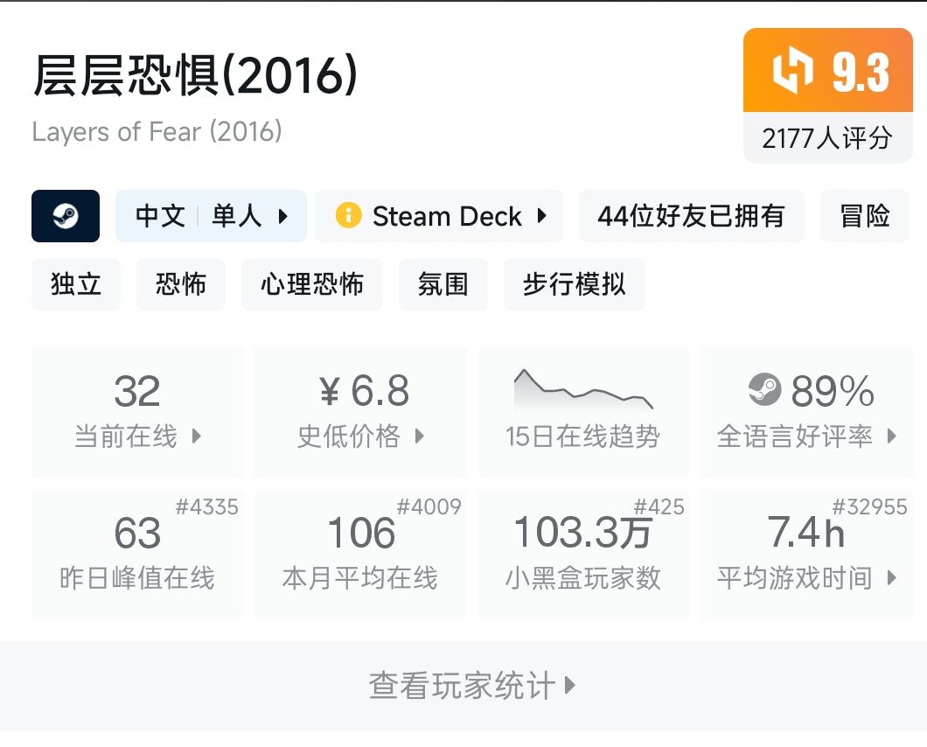Expand the 中文 单人 language tag arrow
The width and height of the screenshot is (927, 747).
pos(282,216)
